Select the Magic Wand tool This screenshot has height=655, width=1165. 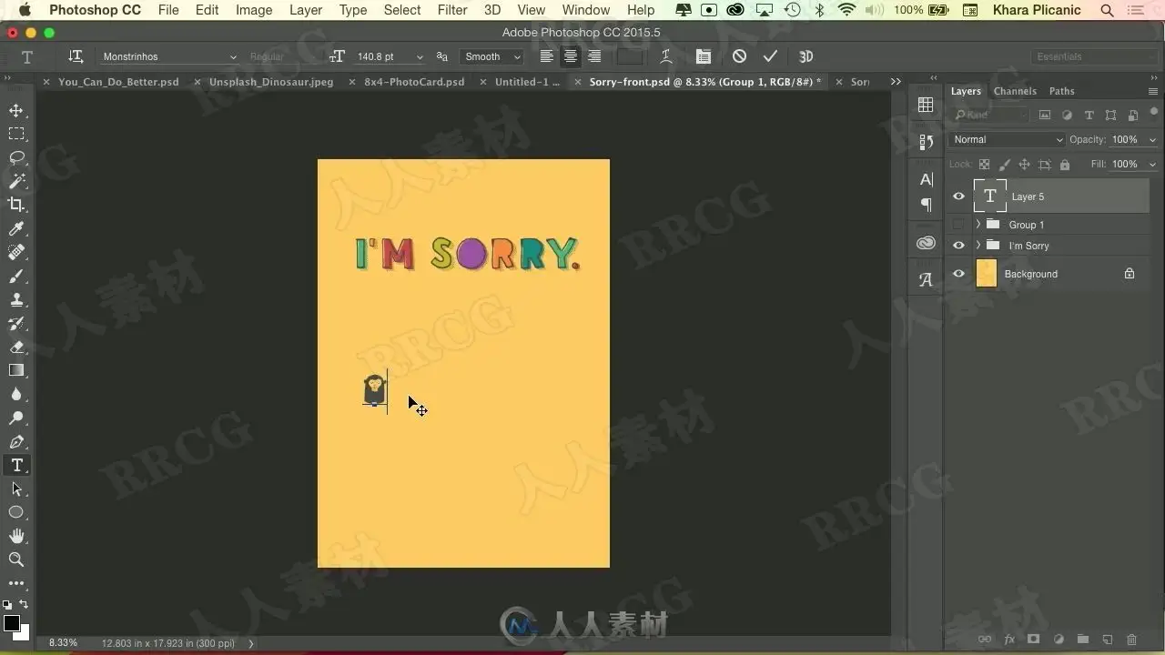pyautogui.click(x=16, y=181)
